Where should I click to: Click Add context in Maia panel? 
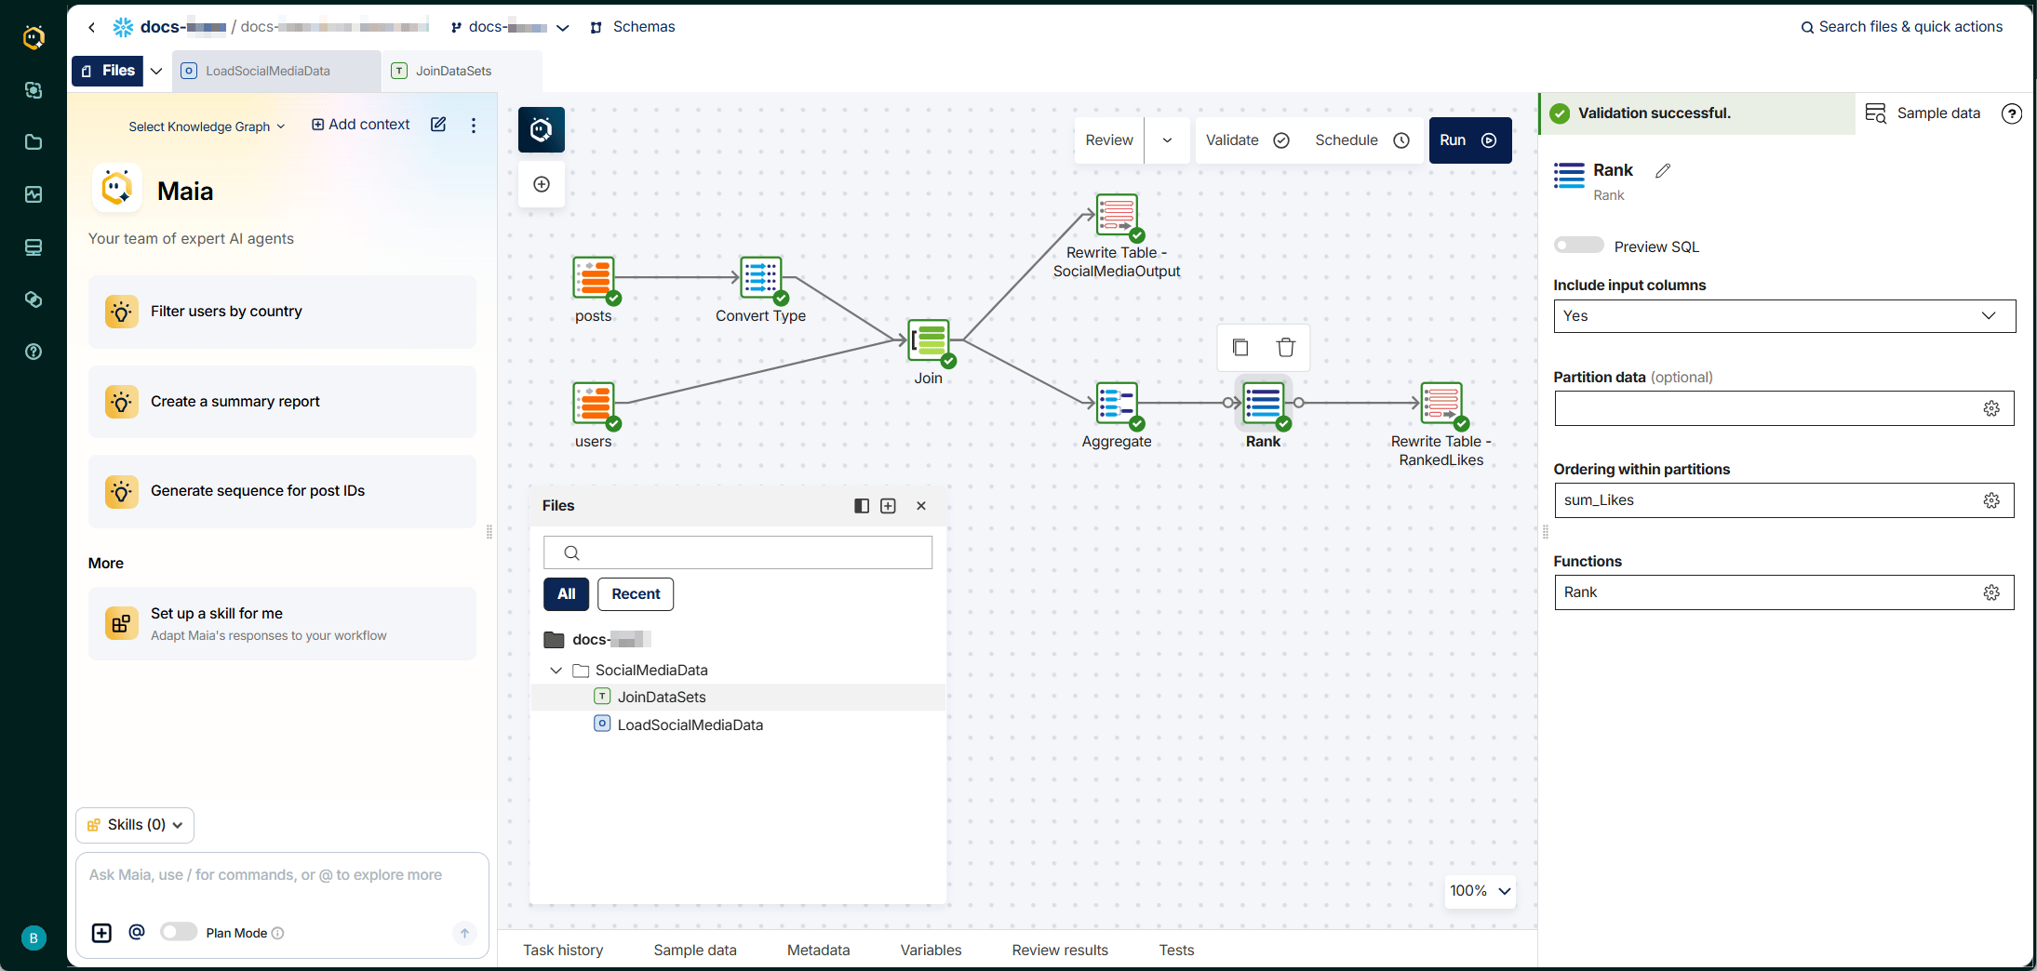point(360,125)
